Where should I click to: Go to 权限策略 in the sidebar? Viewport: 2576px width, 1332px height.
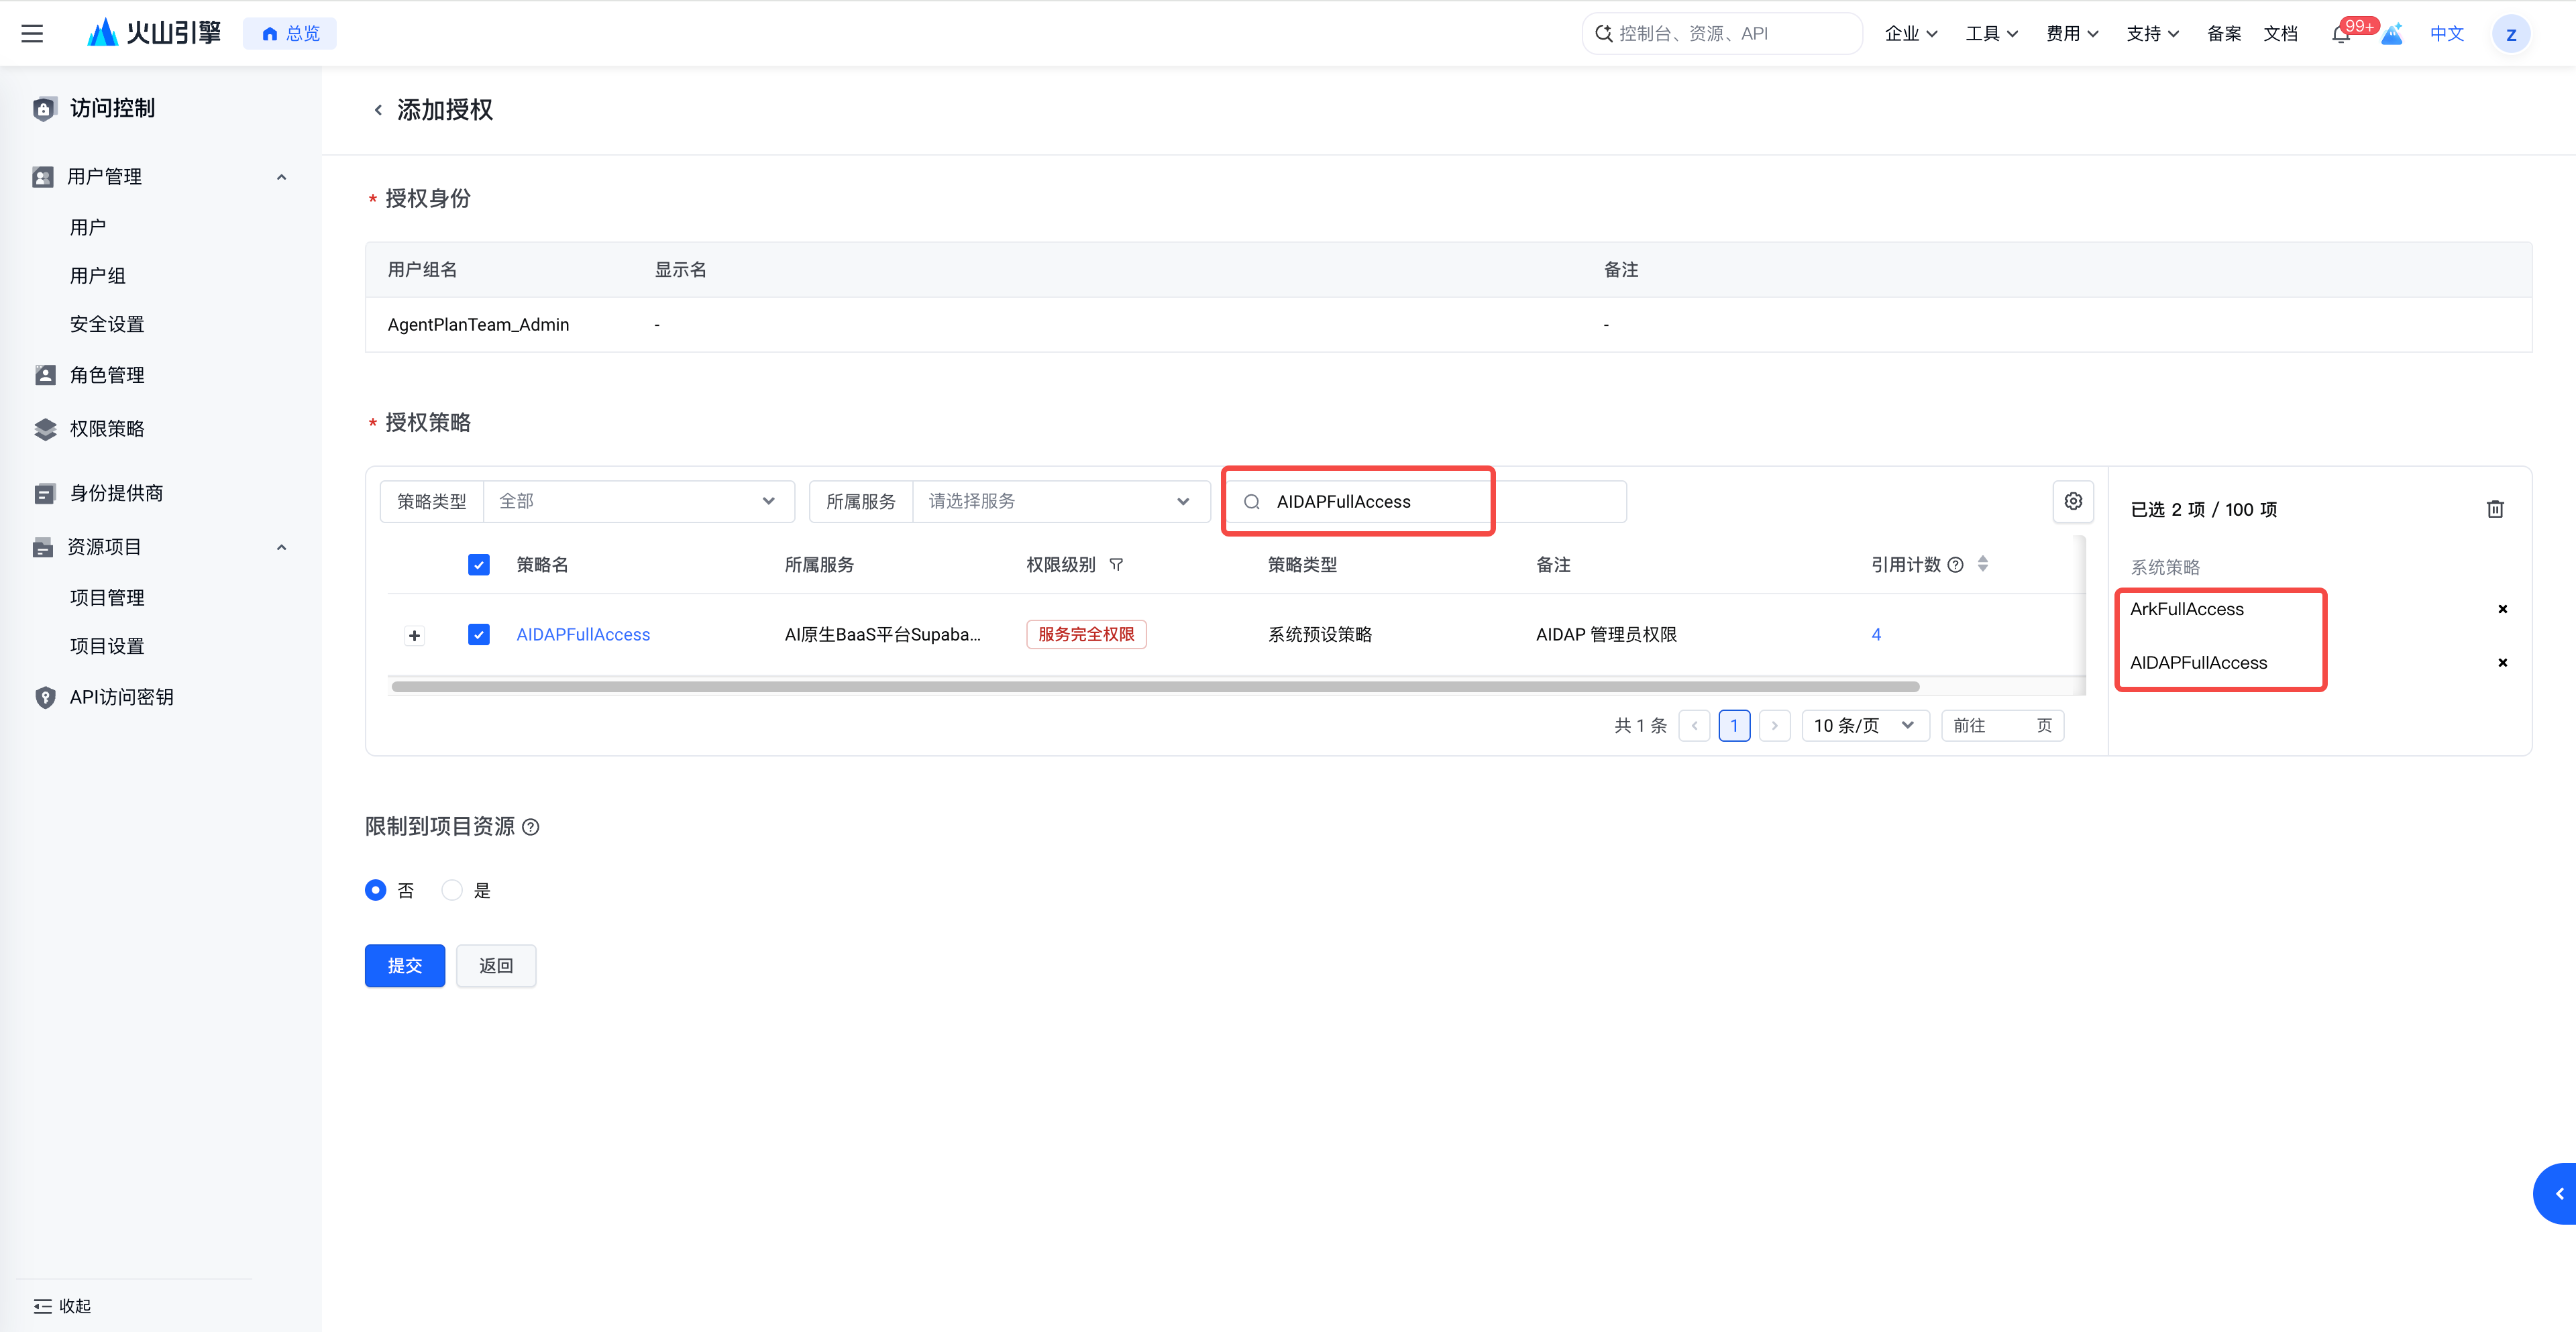pos(107,429)
